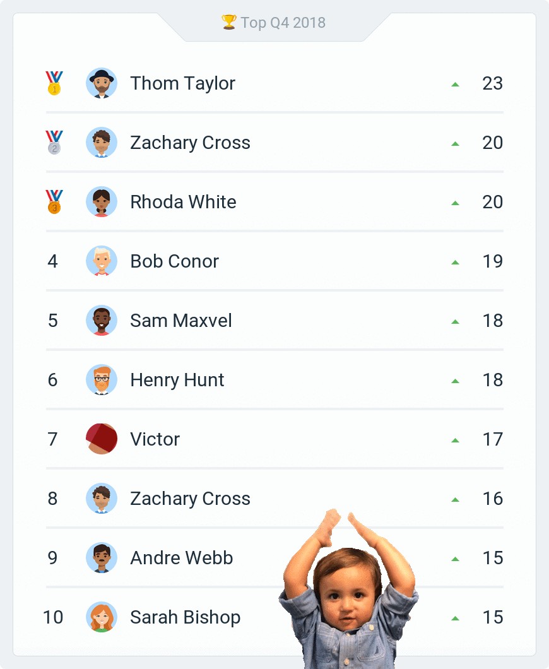
Task: Click the up arrow in Bob Conor's row
Action: click(455, 262)
